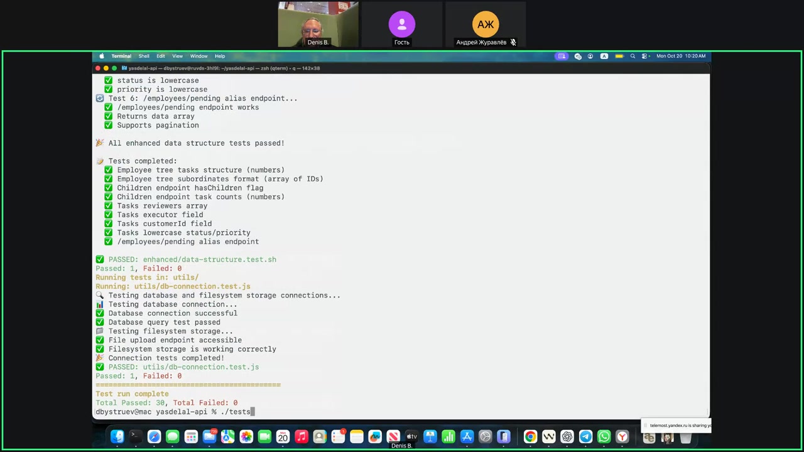The width and height of the screenshot is (804, 452).
Task: Click the date and time in menu bar
Action: 681,56
